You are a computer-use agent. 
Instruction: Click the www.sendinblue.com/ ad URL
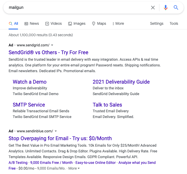[x=35, y=131]
